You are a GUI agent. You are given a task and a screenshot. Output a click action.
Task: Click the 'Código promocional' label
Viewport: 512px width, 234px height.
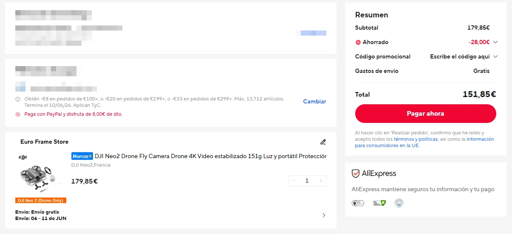coord(383,56)
